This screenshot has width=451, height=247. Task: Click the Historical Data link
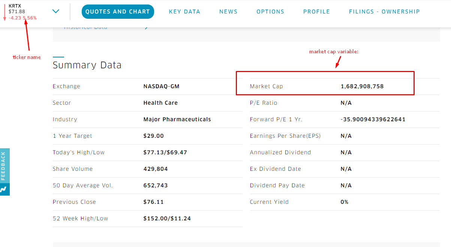85,27
